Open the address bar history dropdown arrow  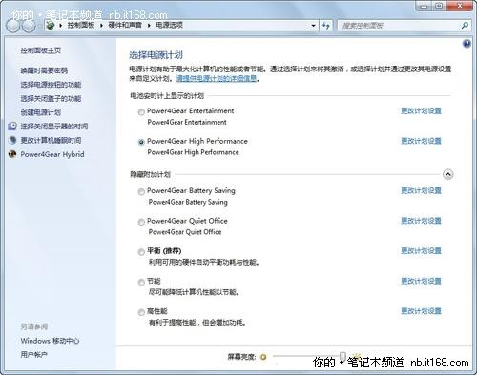[x=313, y=26]
